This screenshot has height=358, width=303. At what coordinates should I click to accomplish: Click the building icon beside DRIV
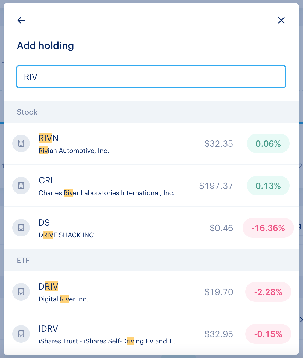[x=21, y=292]
